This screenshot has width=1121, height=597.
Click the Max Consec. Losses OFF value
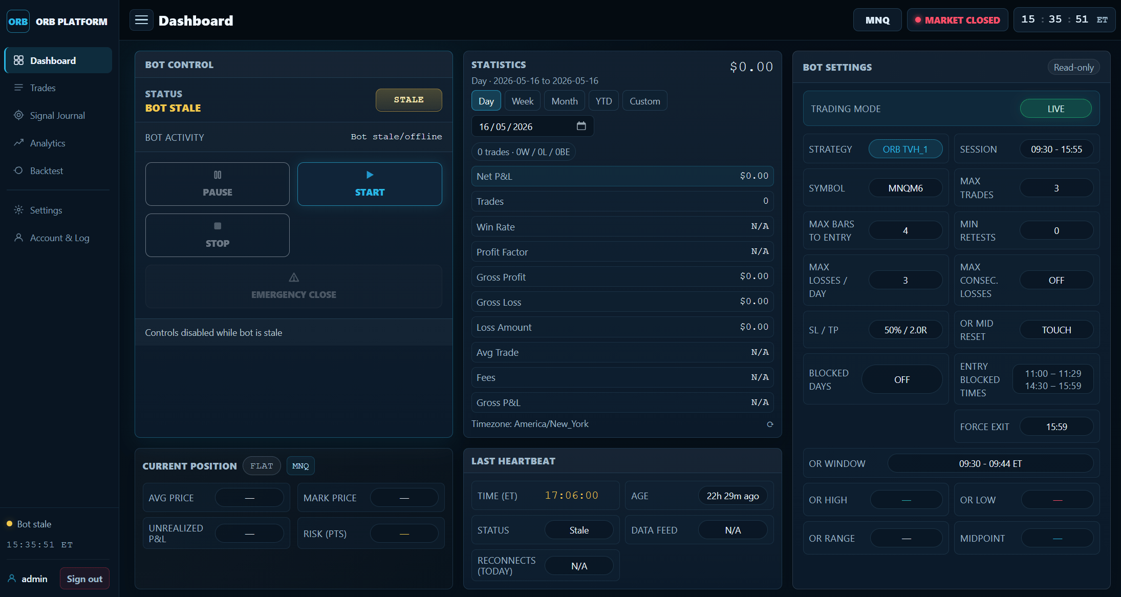(x=1056, y=280)
